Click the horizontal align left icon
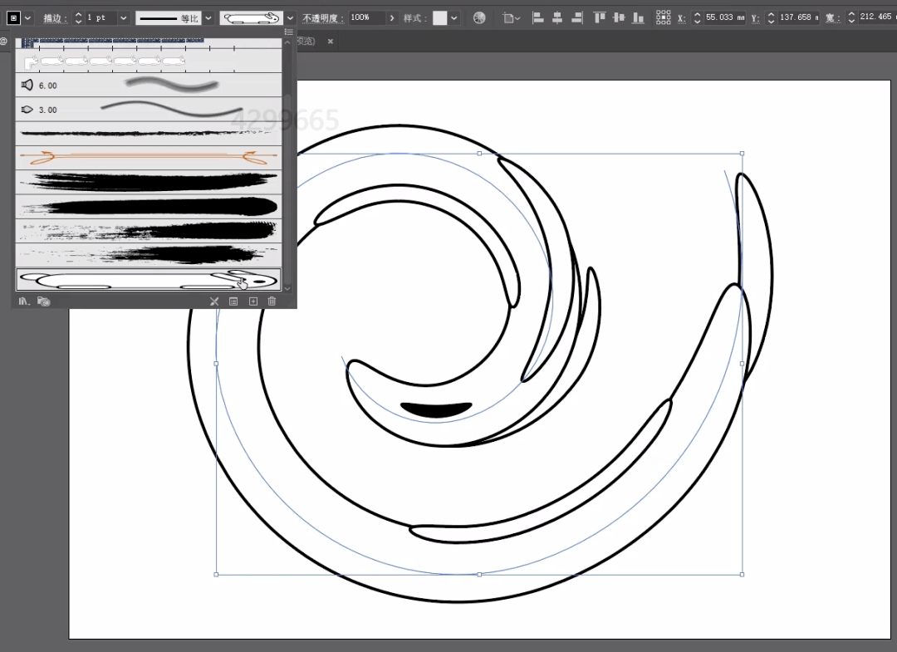 [x=537, y=17]
